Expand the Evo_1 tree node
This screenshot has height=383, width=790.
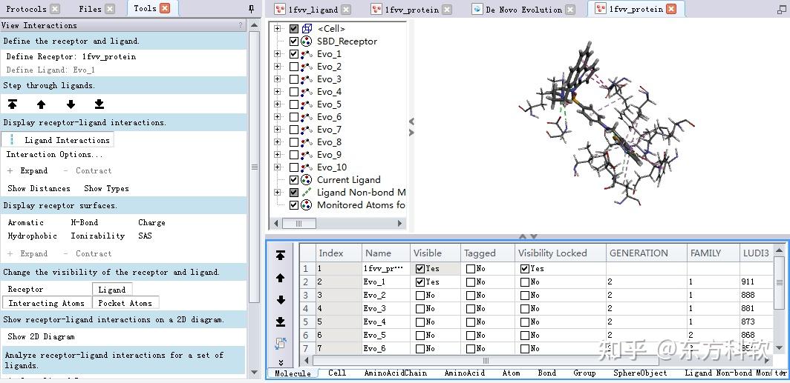[x=277, y=54]
